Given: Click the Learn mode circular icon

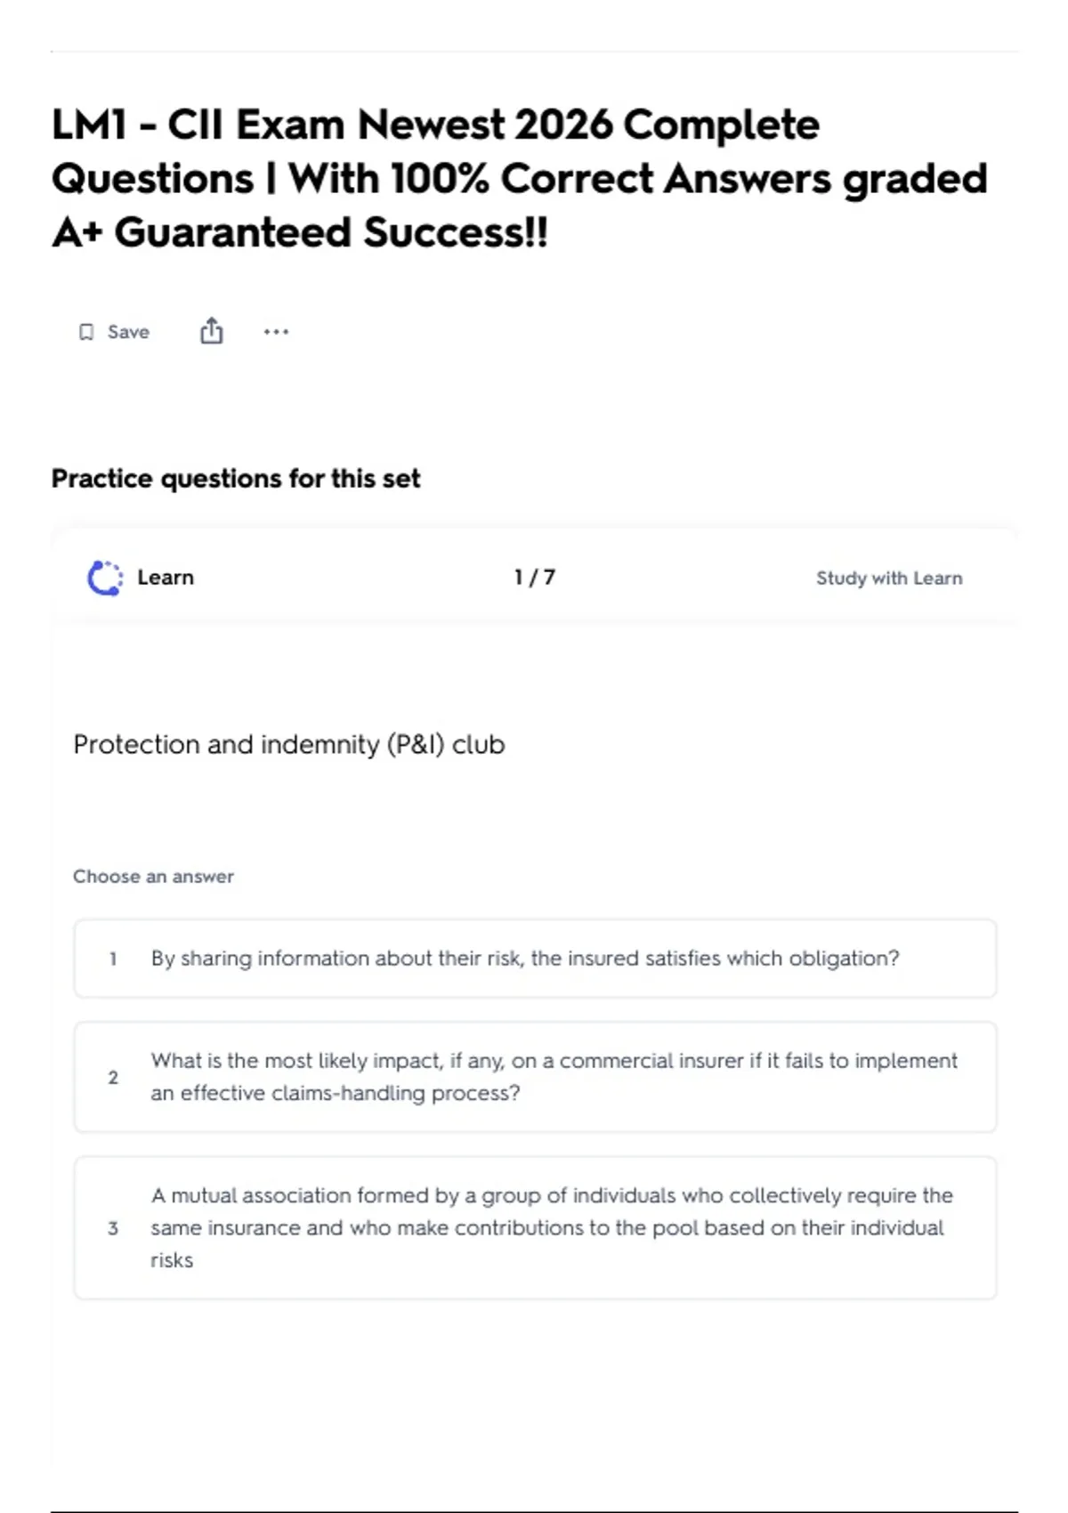Looking at the screenshot, I should click(x=105, y=578).
